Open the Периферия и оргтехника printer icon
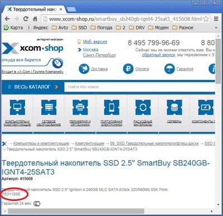The width and height of the screenshot is (223, 216). 80,107
